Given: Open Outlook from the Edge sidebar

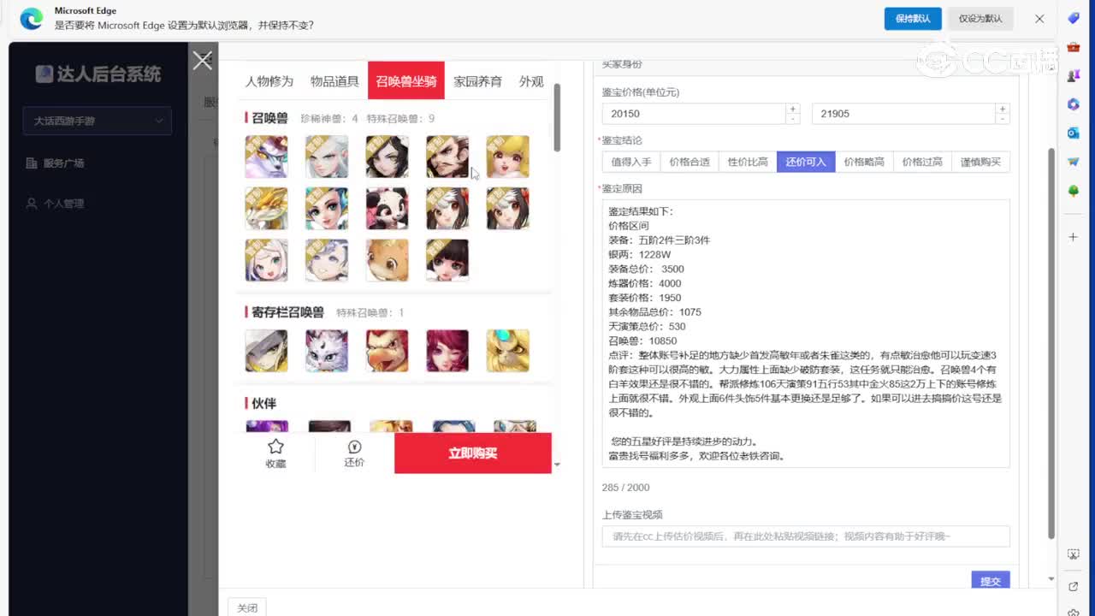Looking at the screenshot, I should pyautogui.click(x=1073, y=133).
